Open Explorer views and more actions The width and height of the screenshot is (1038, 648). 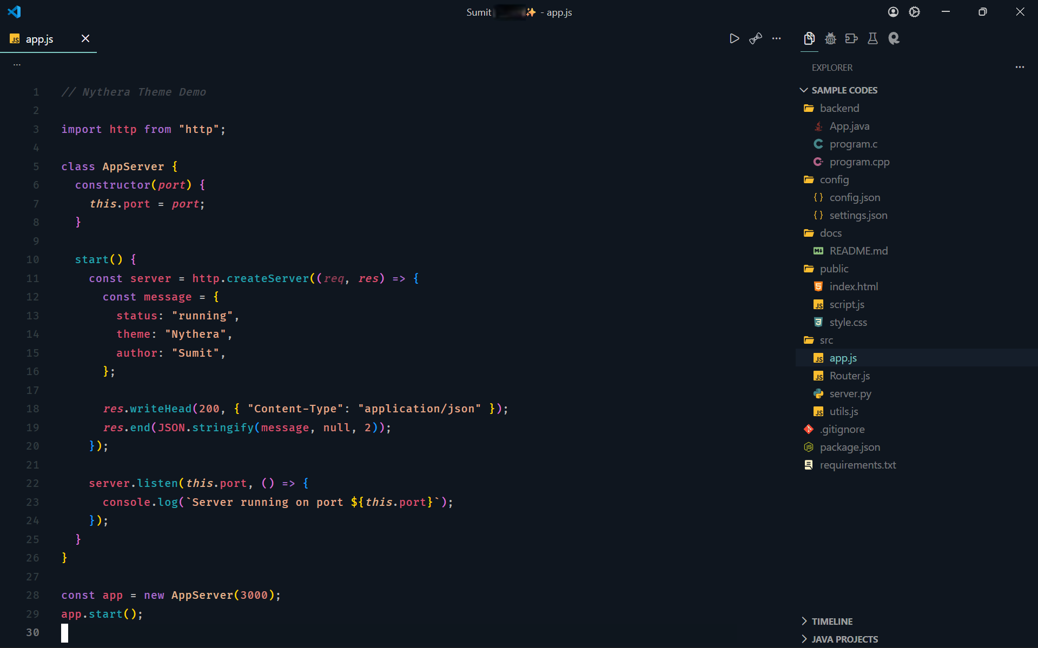point(1020,67)
